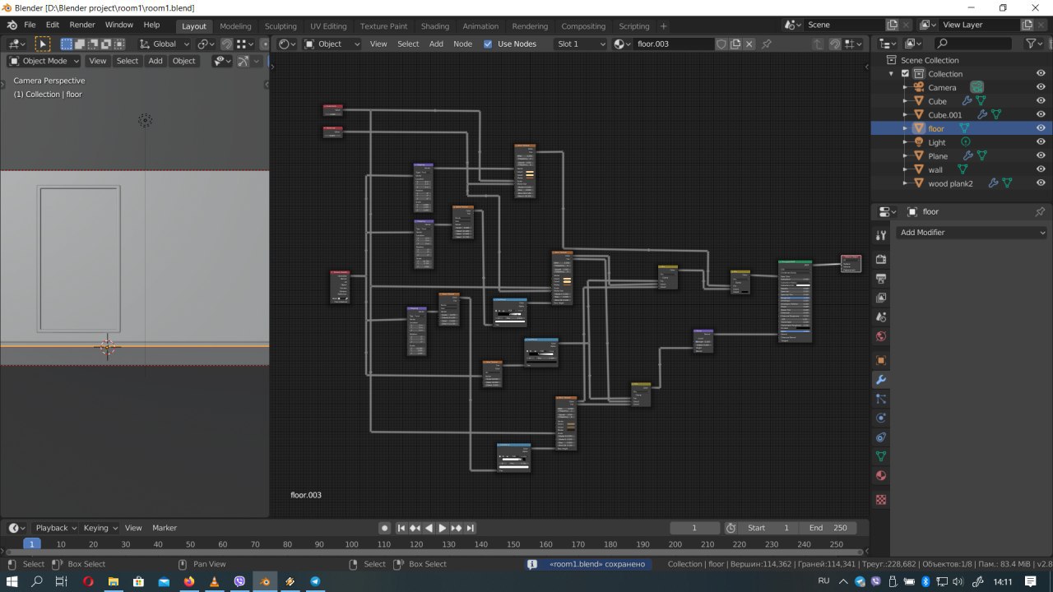Screen dimensions: 1053x592
Task: Open the Modifier properties wrench tab
Action: point(881,380)
